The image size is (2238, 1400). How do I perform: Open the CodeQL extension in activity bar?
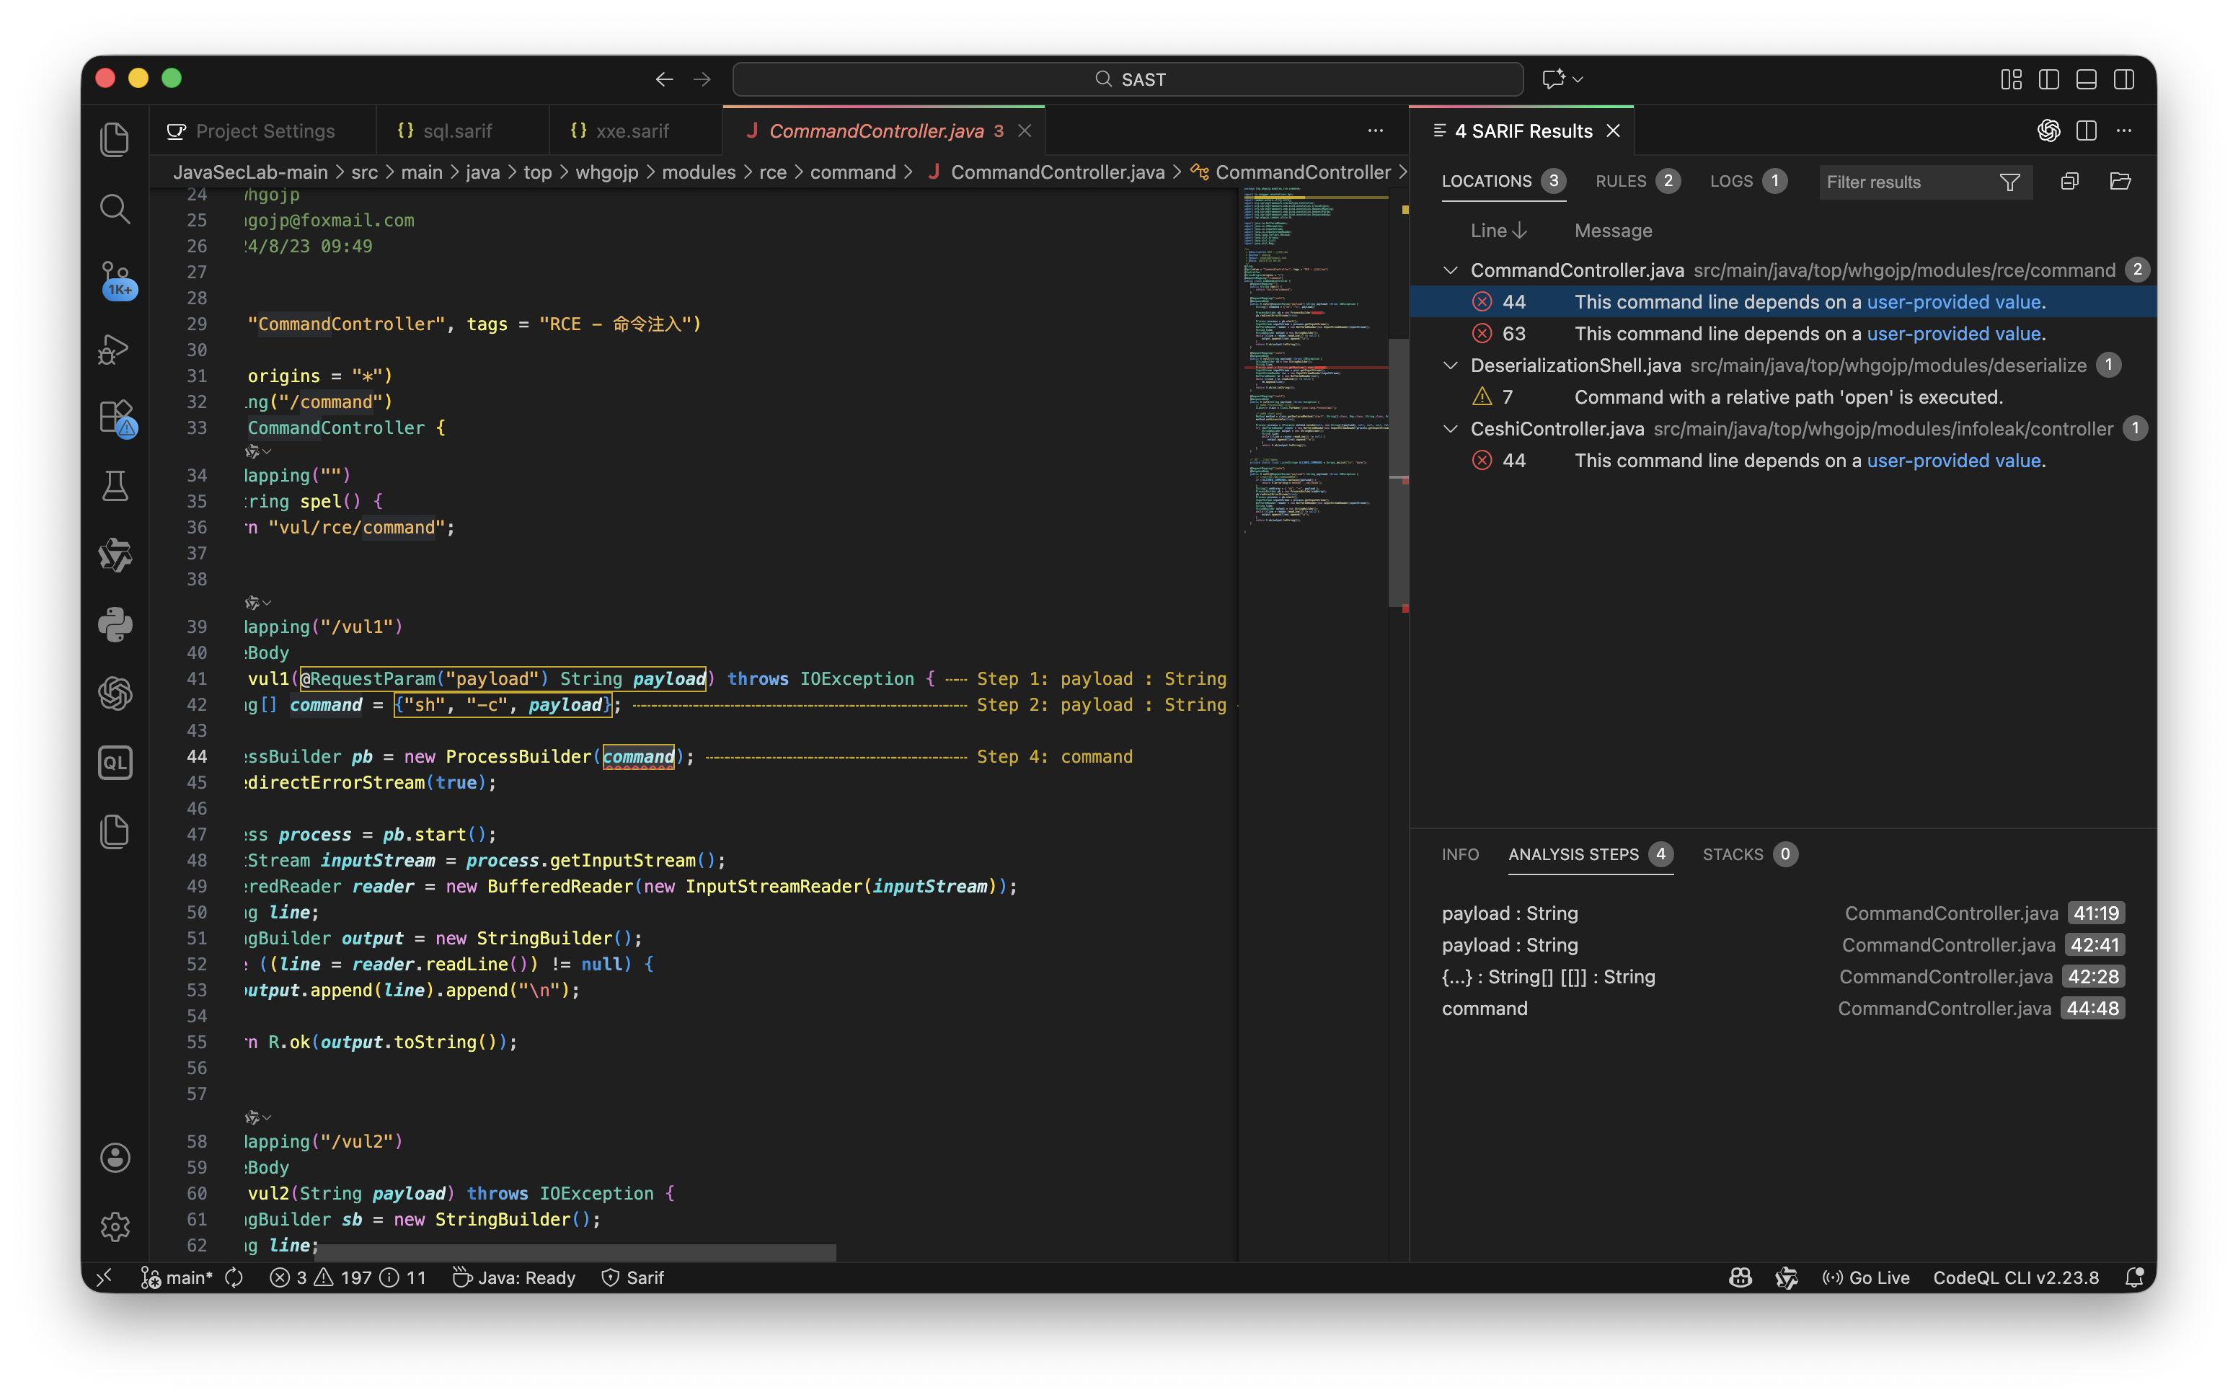[x=115, y=763]
